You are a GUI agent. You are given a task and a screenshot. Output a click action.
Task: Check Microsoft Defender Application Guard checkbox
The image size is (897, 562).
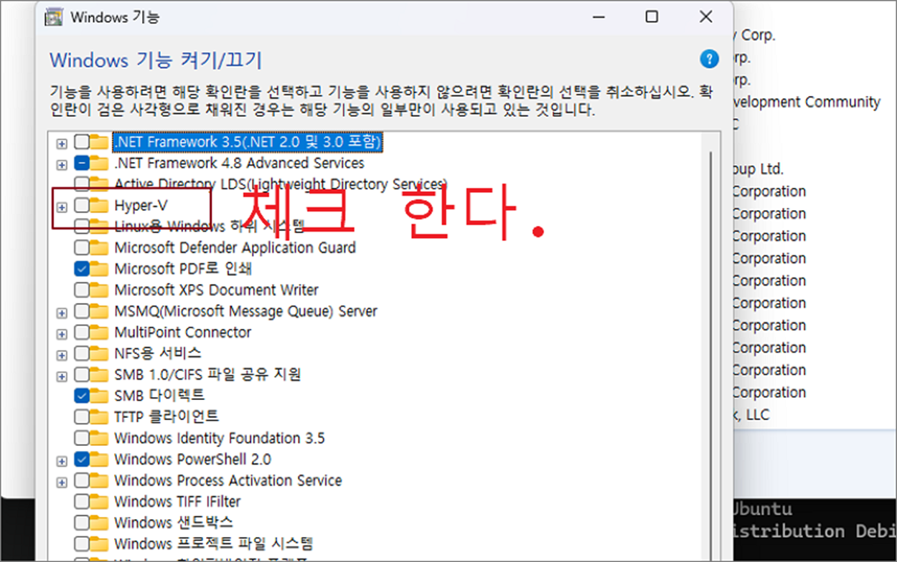pyautogui.click(x=81, y=248)
